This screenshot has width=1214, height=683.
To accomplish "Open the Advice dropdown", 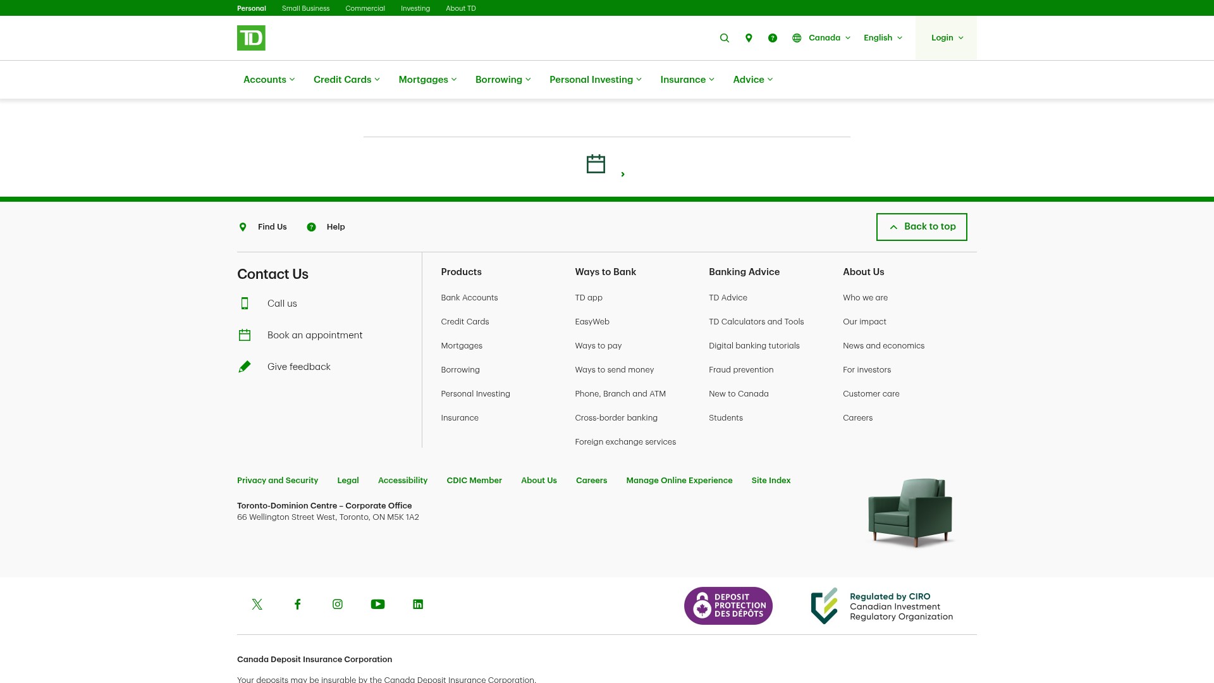I will point(752,80).
